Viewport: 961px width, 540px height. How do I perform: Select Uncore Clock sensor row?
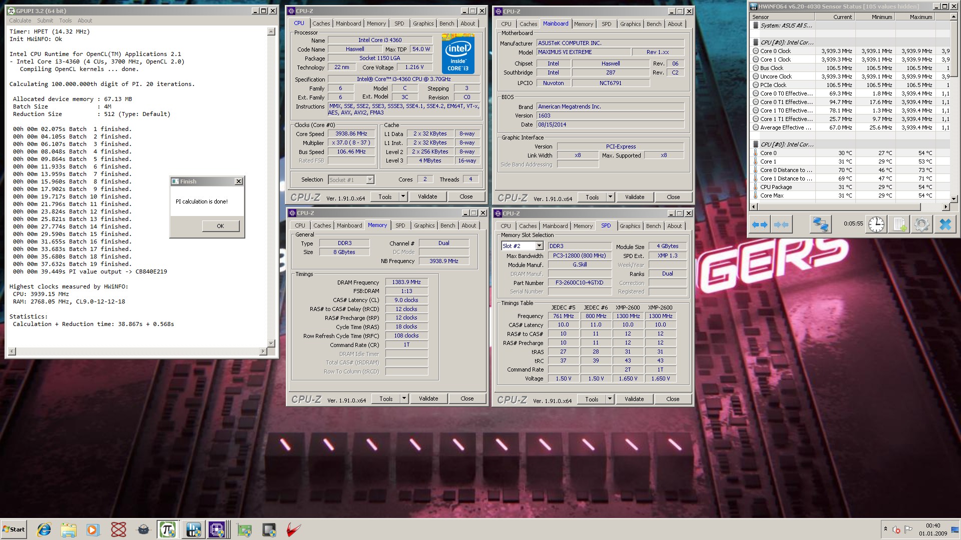pyautogui.click(x=851, y=76)
